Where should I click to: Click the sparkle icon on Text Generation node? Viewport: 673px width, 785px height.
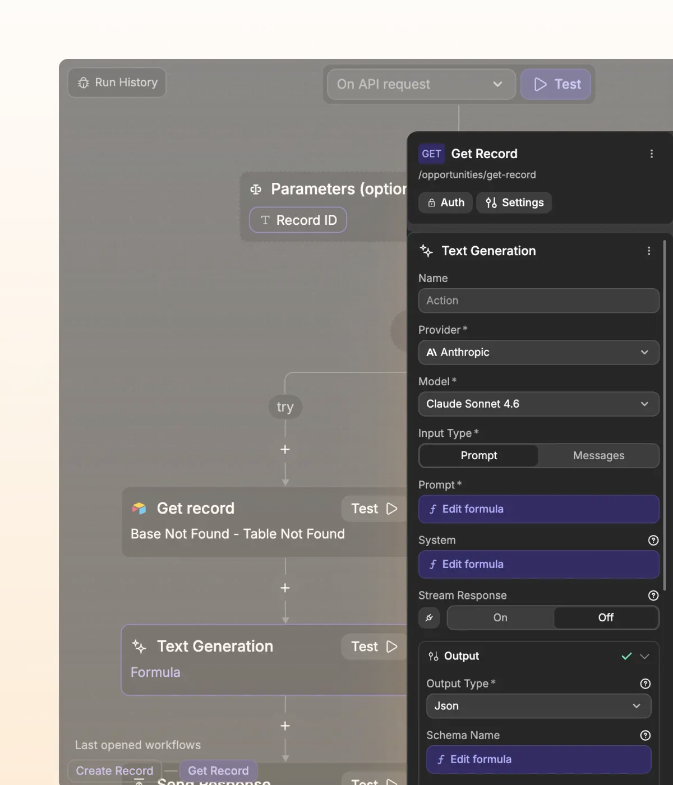[x=139, y=647]
